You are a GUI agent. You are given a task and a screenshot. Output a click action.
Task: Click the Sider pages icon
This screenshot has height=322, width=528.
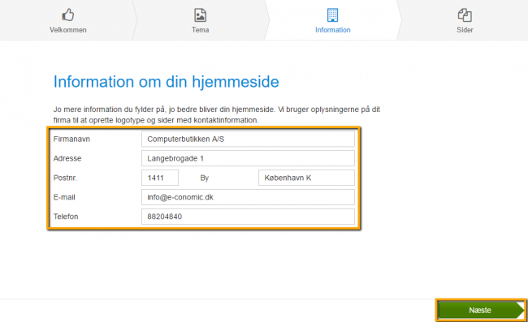[x=465, y=15]
